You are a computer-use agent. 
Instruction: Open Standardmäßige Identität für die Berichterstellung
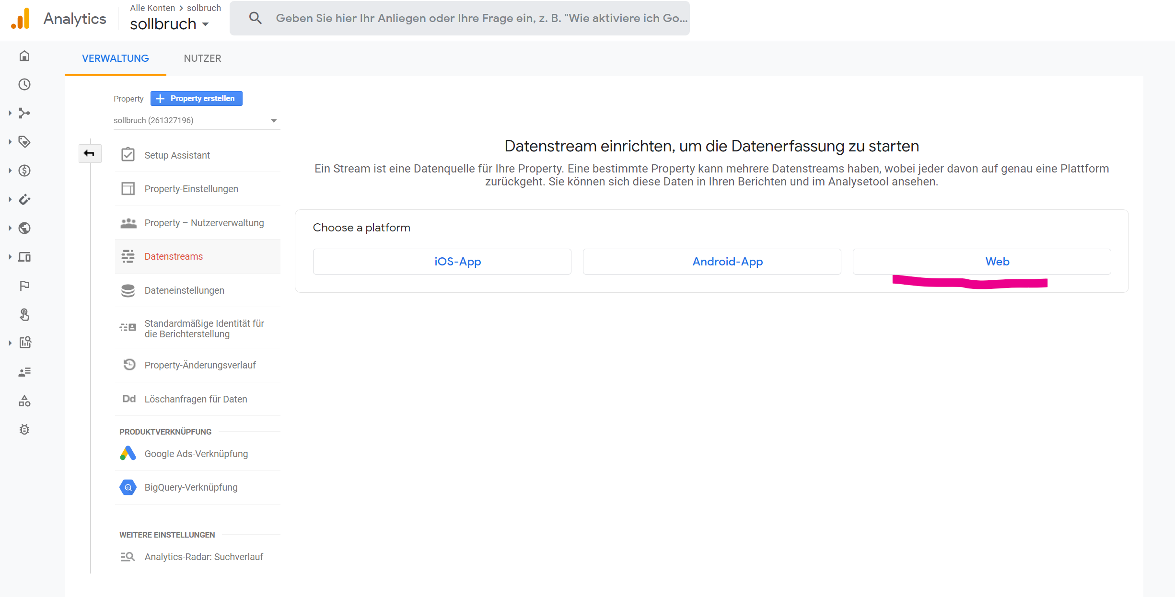point(198,328)
